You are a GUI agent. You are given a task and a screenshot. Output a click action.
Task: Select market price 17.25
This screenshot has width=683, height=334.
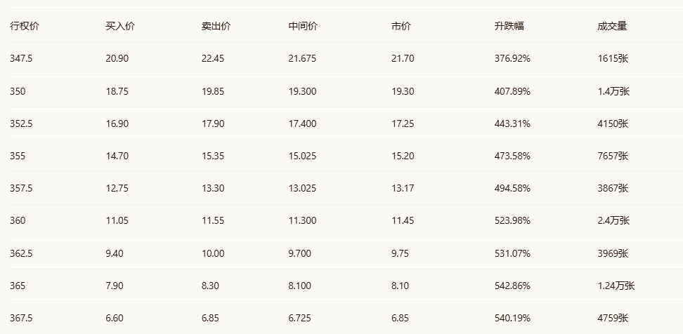point(403,123)
